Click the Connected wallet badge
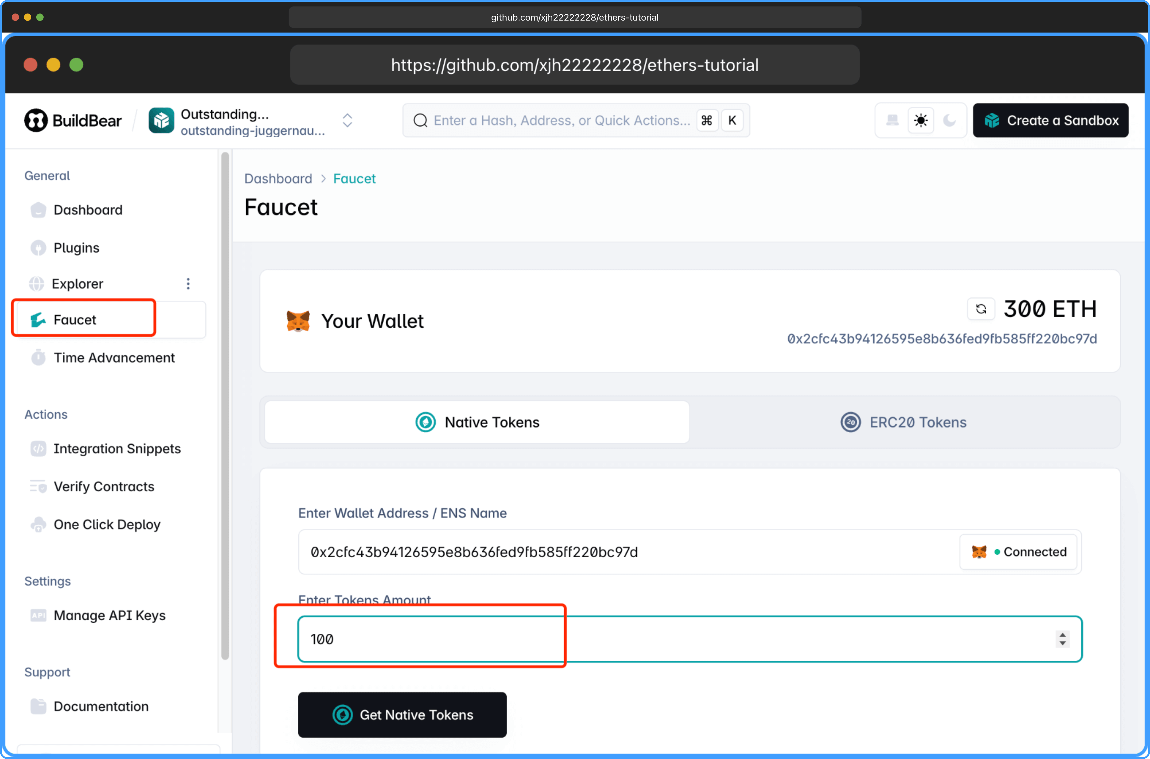Viewport: 1150px width, 759px height. click(1018, 552)
